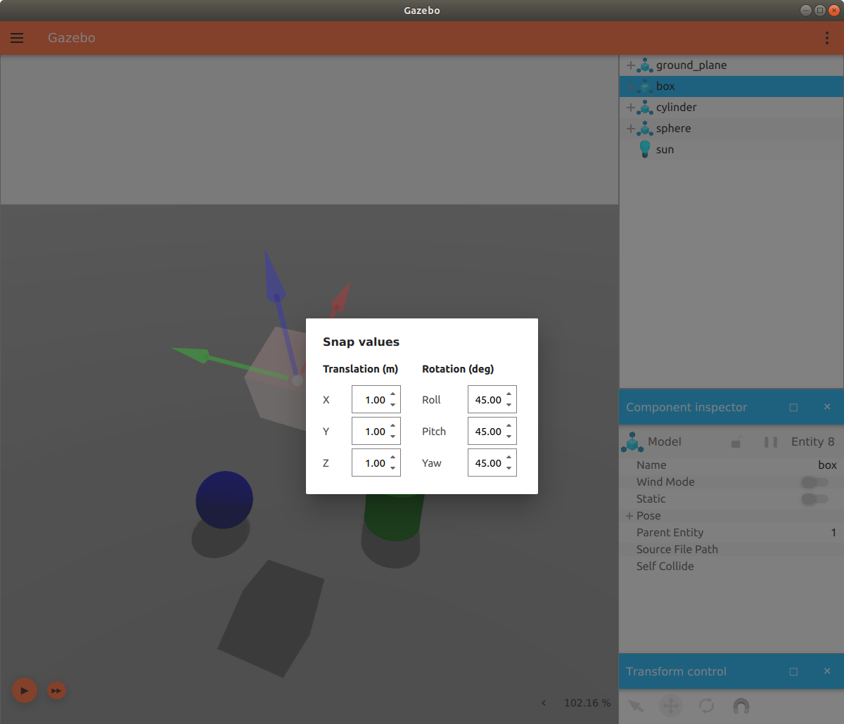Click the Component inspector panel title
844x724 pixels.
coord(686,407)
